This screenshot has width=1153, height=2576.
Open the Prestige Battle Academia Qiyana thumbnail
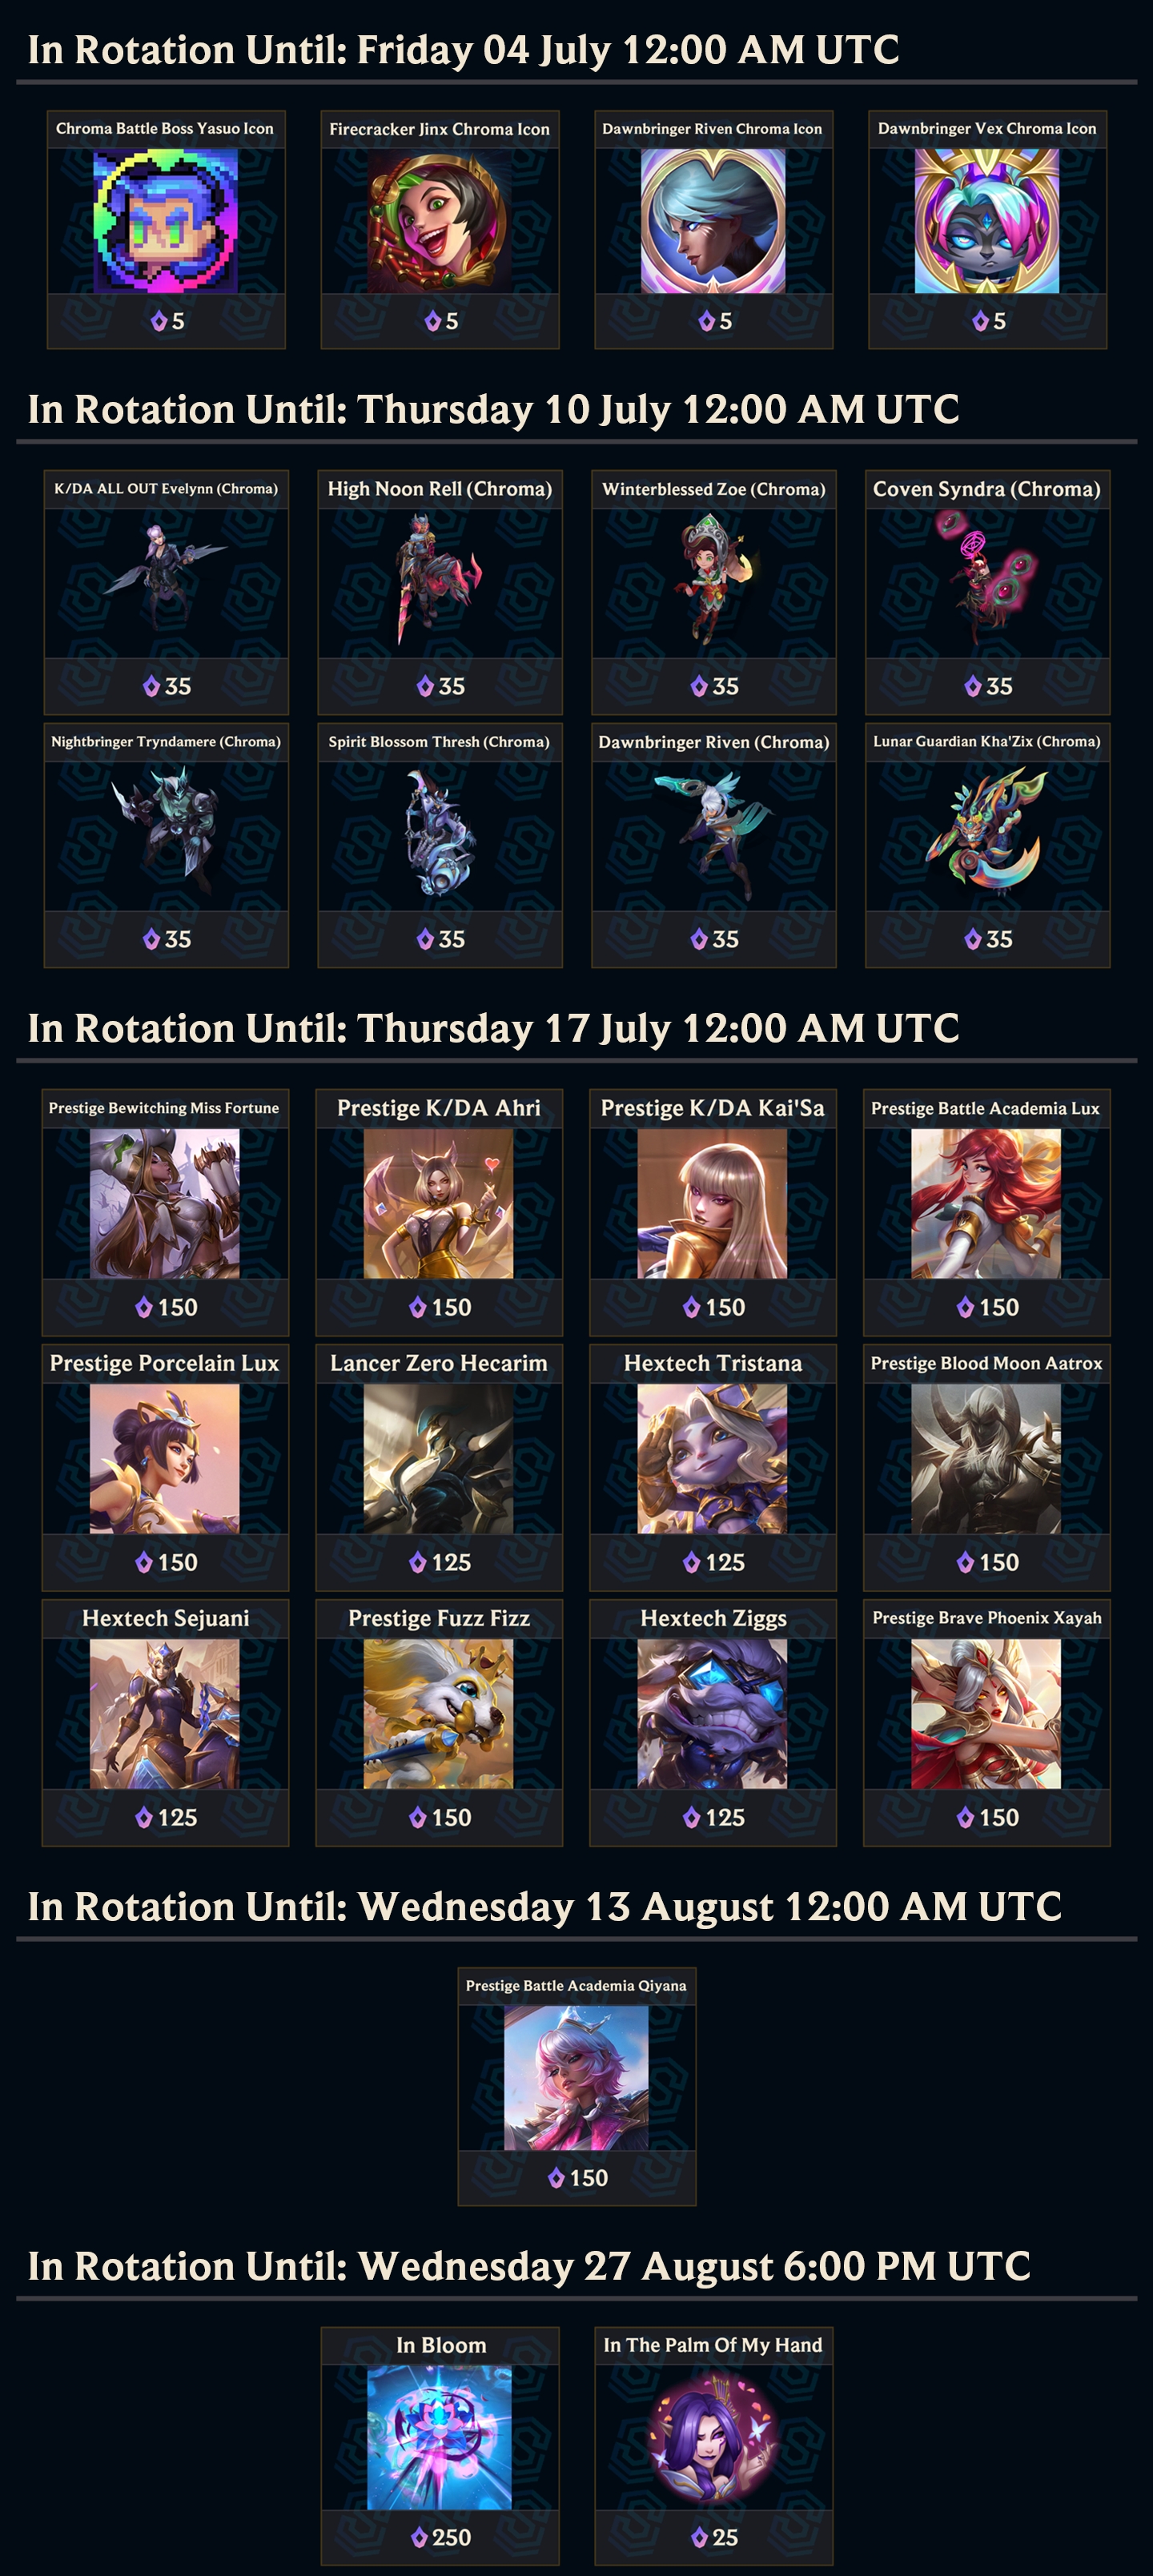pos(576,2078)
